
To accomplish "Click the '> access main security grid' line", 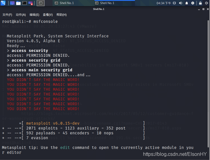I will point(39,70).
